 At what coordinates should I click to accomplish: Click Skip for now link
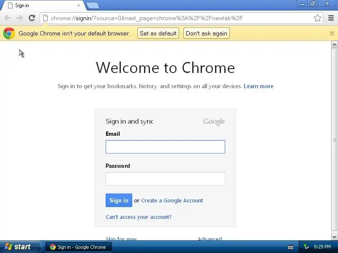tap(121, 238)
